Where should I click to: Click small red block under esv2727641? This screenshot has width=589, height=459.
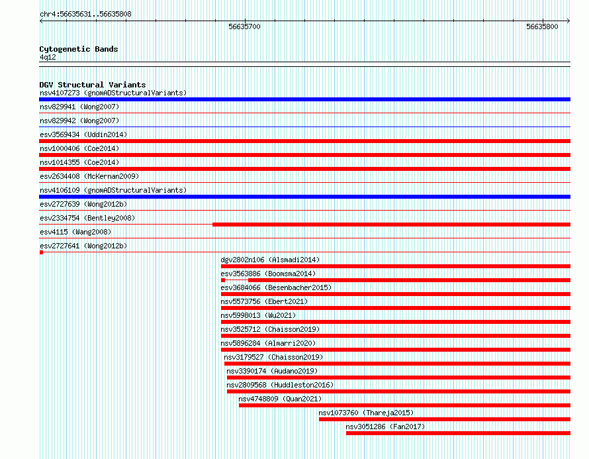[x=41, y=252]
